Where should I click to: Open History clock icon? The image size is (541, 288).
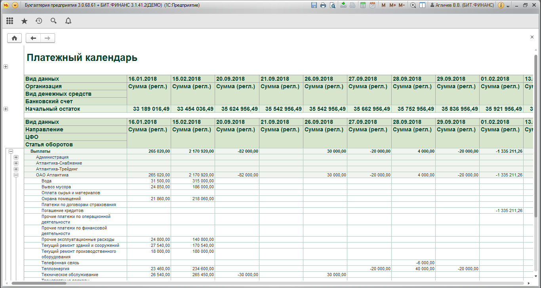[x=39, y=21]
